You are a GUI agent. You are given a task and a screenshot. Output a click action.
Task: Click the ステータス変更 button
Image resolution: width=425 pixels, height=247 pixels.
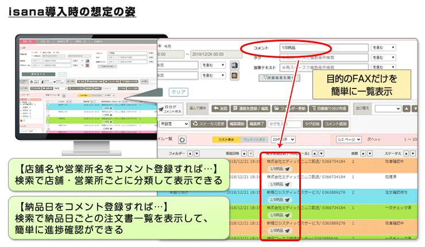[x=208, y=124]
